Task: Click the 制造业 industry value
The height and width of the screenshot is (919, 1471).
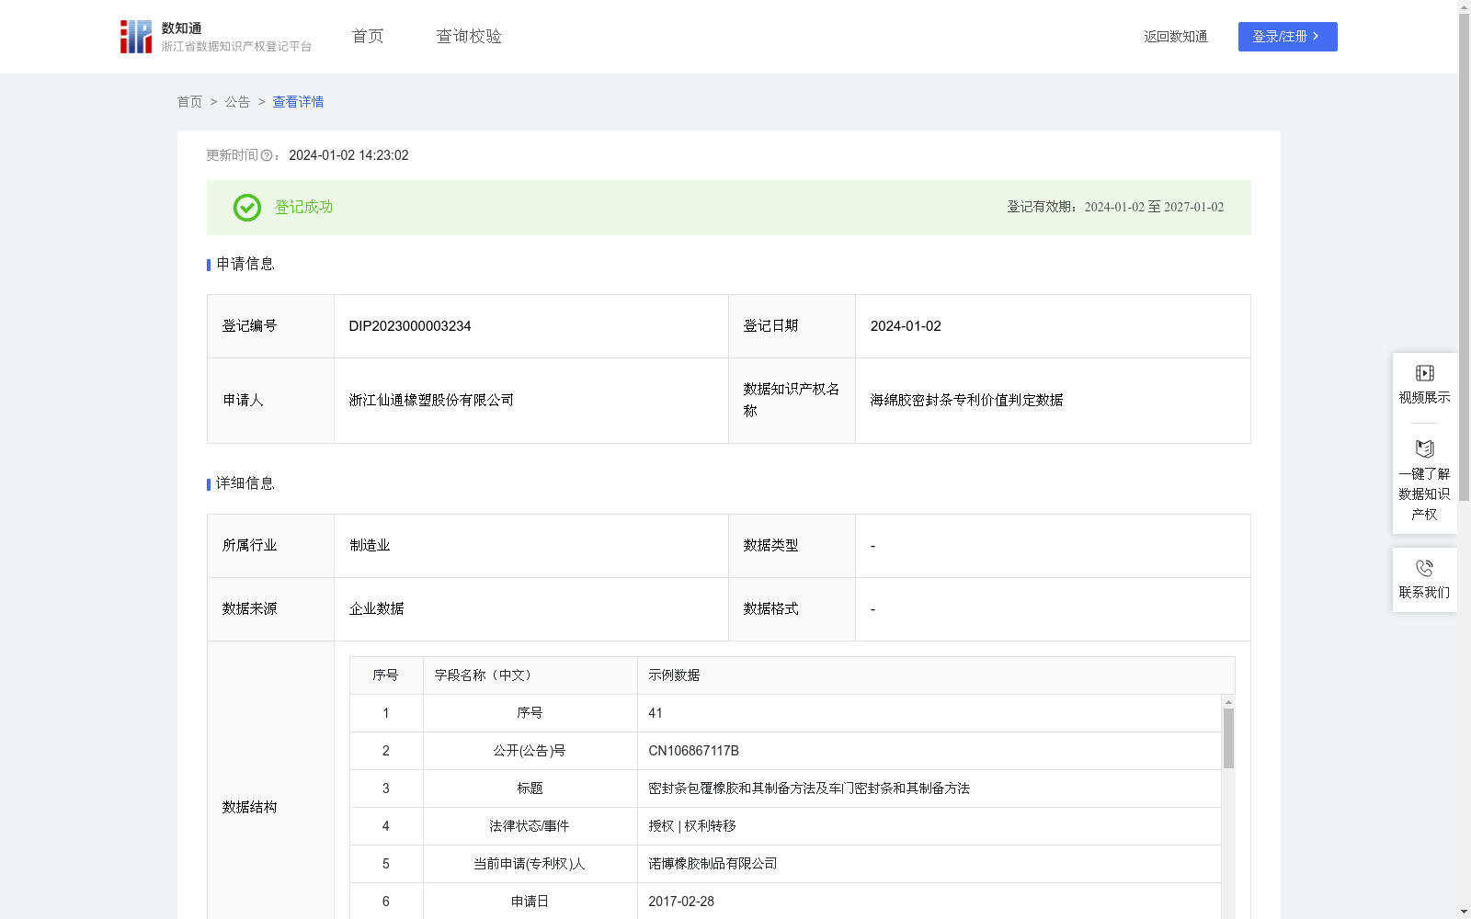Action: 370,546
